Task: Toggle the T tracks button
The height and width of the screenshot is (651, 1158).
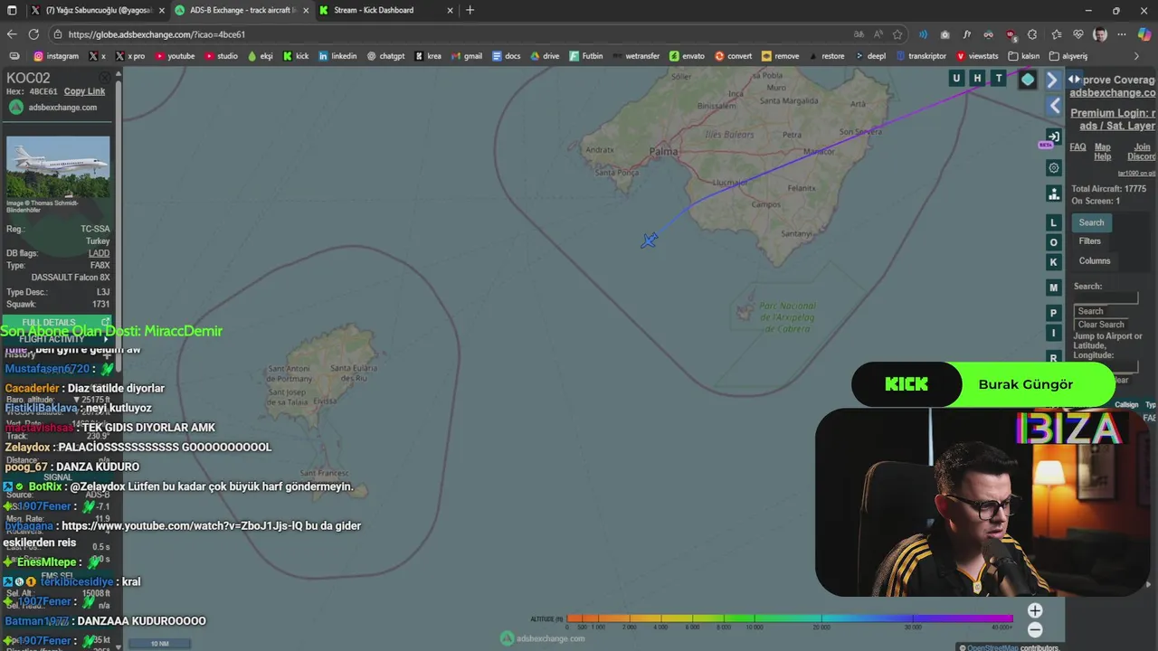Action: pos(999,79)
